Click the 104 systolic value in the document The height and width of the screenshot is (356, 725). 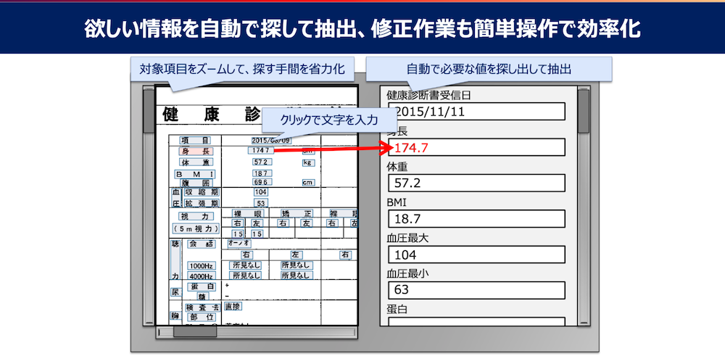[261, 192]
